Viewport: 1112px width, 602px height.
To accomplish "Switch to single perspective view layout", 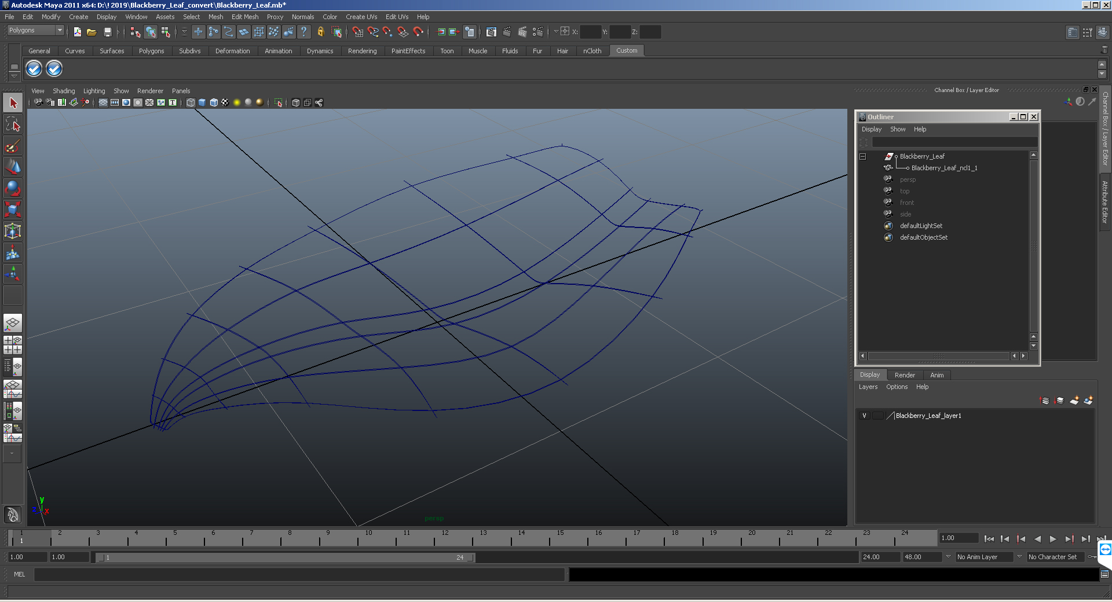I will point(13,323).
